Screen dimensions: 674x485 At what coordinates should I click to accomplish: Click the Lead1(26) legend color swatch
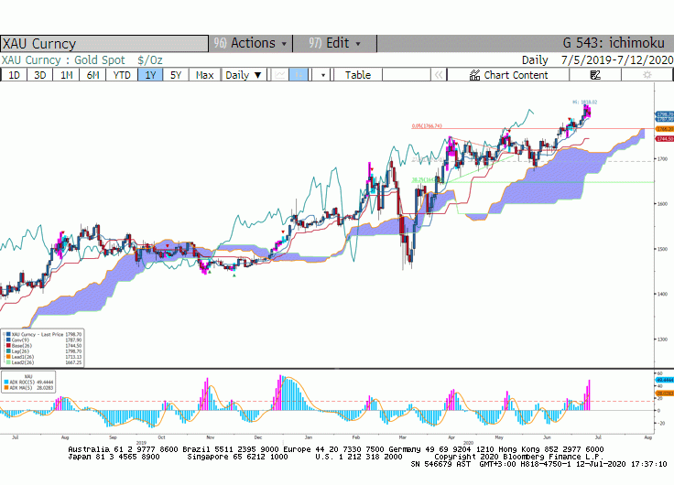pos(8,357)
